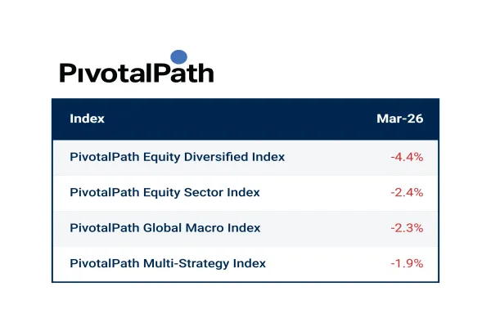
Task: Click the -2.4% return value
Action: (x=406, y=192)
